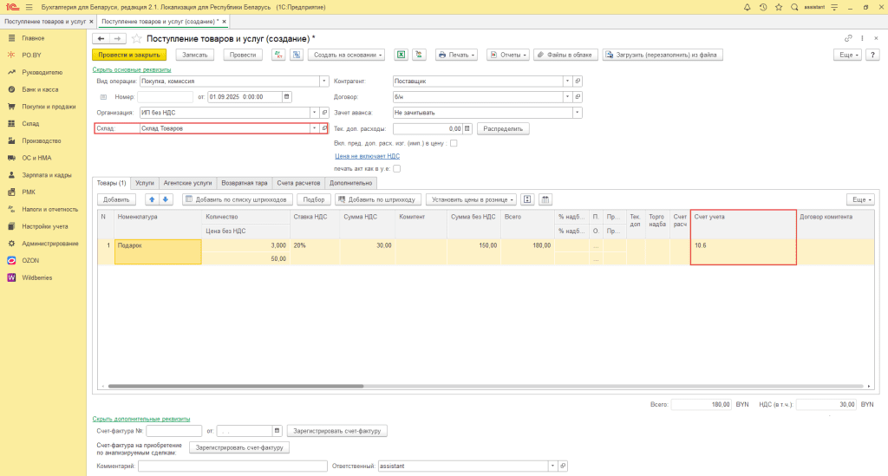888x476 pixels.
Task: Expand Вид операции dropdown
Action: (x=324, y=81)
